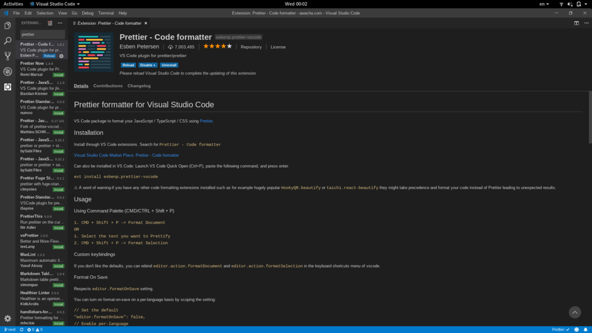Open the Selection menu
The height and width of the screenshot is (333, 592).
click(x=45, y=13)
